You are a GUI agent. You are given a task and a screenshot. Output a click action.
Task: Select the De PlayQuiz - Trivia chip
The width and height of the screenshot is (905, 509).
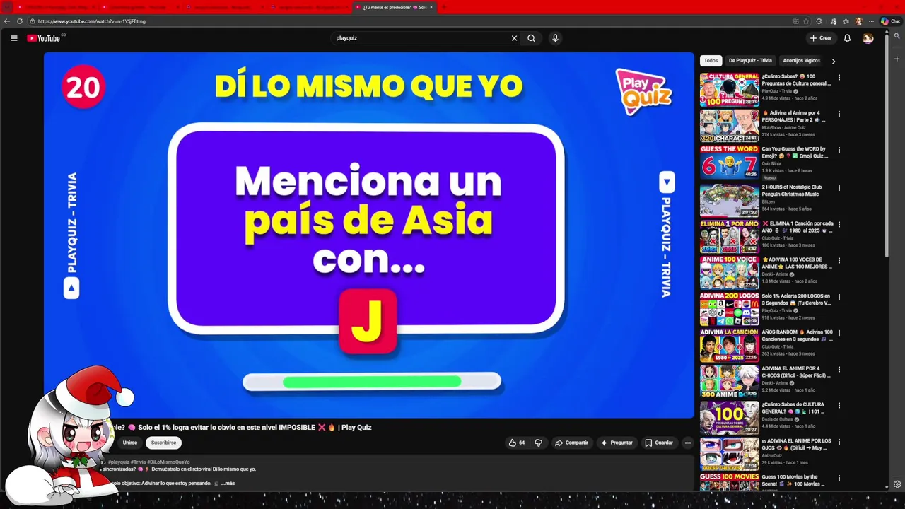coord(750,61)
